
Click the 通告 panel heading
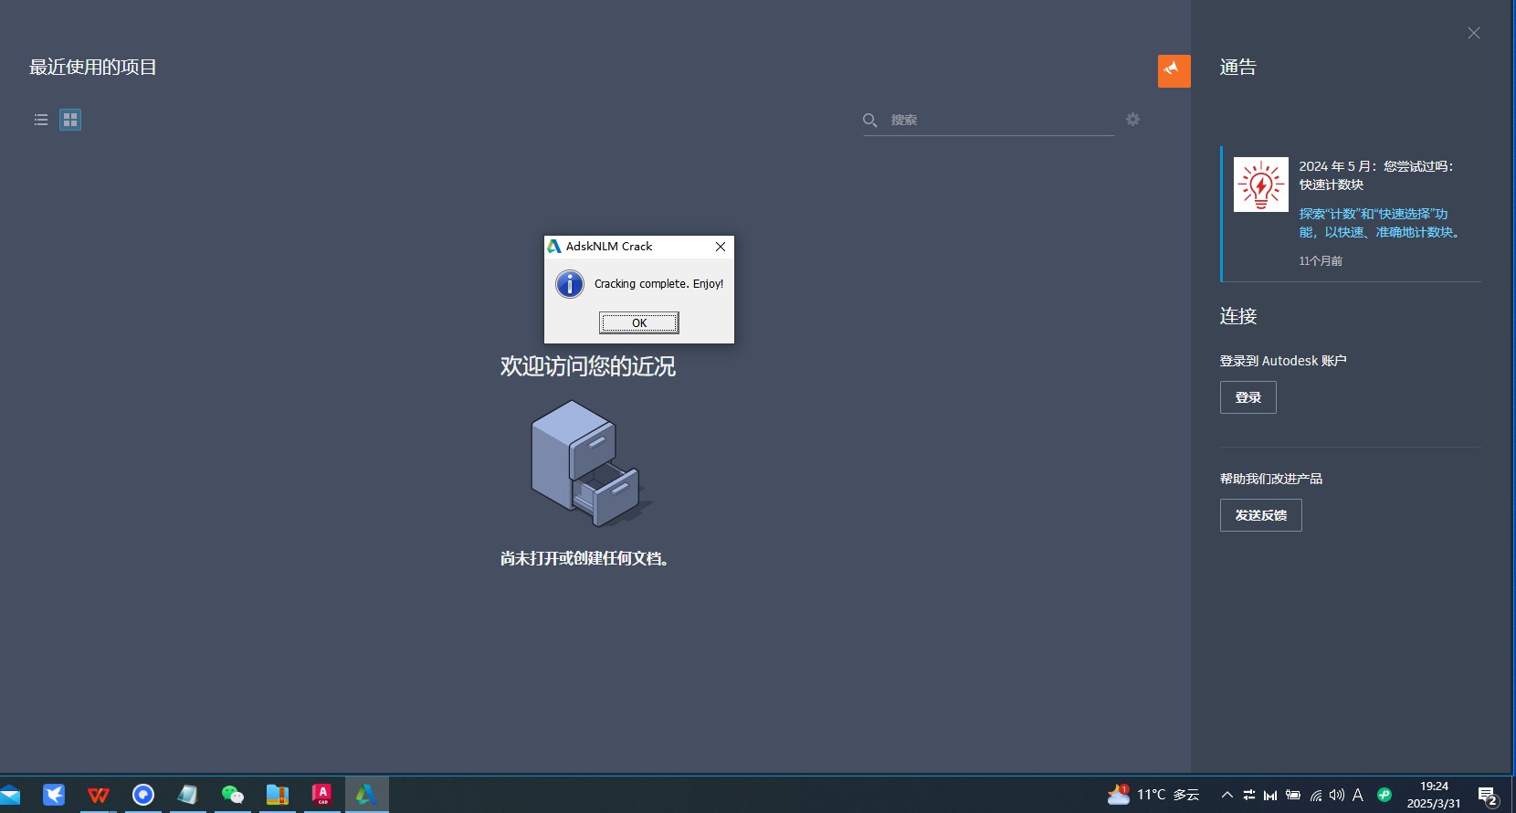[1238, 67]
